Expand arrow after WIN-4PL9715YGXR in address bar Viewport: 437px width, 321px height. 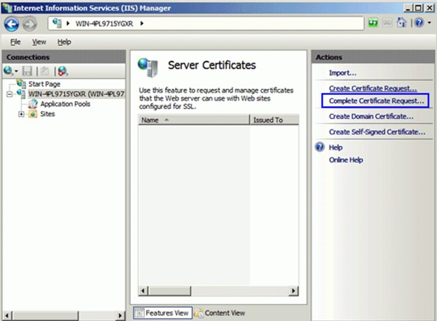[142, 24]
